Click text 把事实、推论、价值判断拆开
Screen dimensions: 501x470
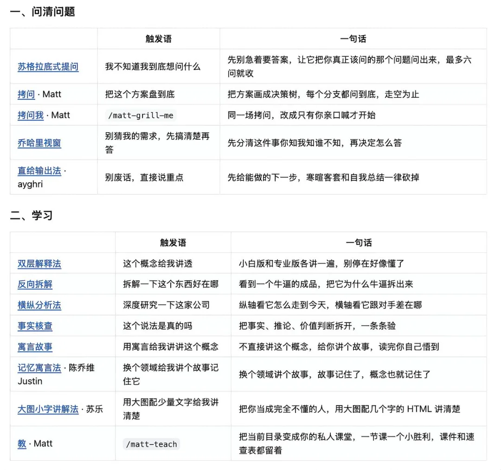click(x=296, y=326)
